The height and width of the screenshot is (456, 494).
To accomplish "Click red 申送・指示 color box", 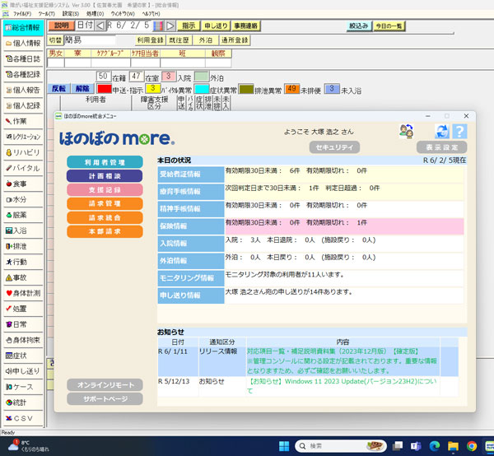I will tap(105, 89).
